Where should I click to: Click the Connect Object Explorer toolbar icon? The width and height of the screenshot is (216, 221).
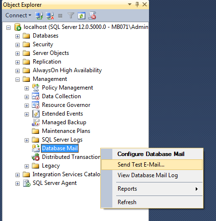pyautogui.click(x=39, y=16)
